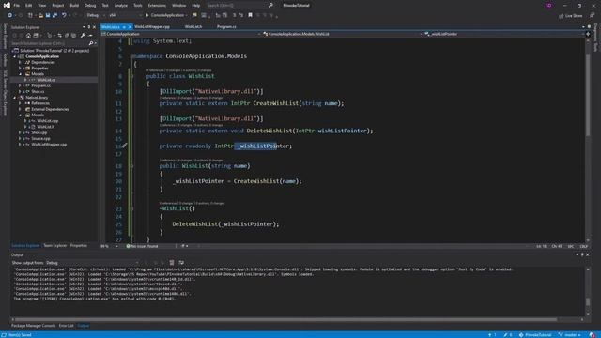601x338 pixels.
Task: Click the Save All toolbar icon
Action: 54,15
